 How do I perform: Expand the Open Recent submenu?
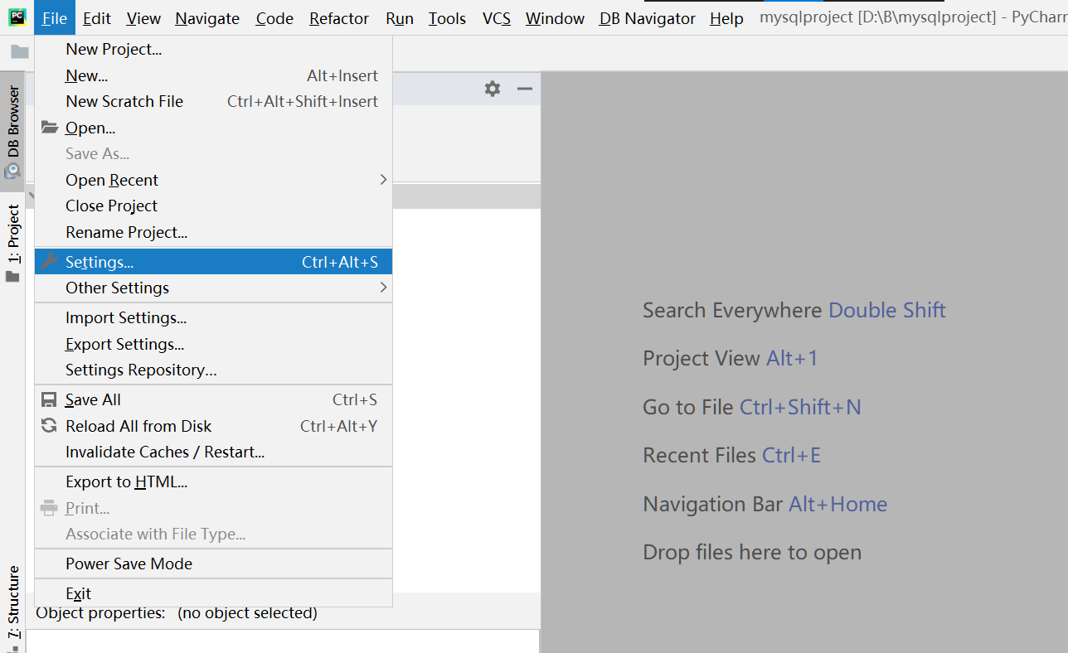pos(382,179)
